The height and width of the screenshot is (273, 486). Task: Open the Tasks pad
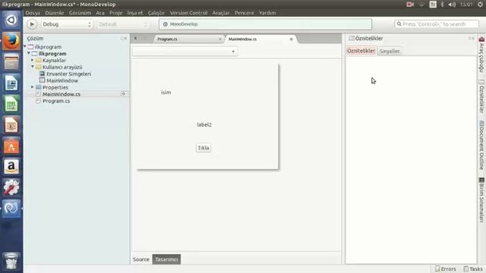(473, 268)
